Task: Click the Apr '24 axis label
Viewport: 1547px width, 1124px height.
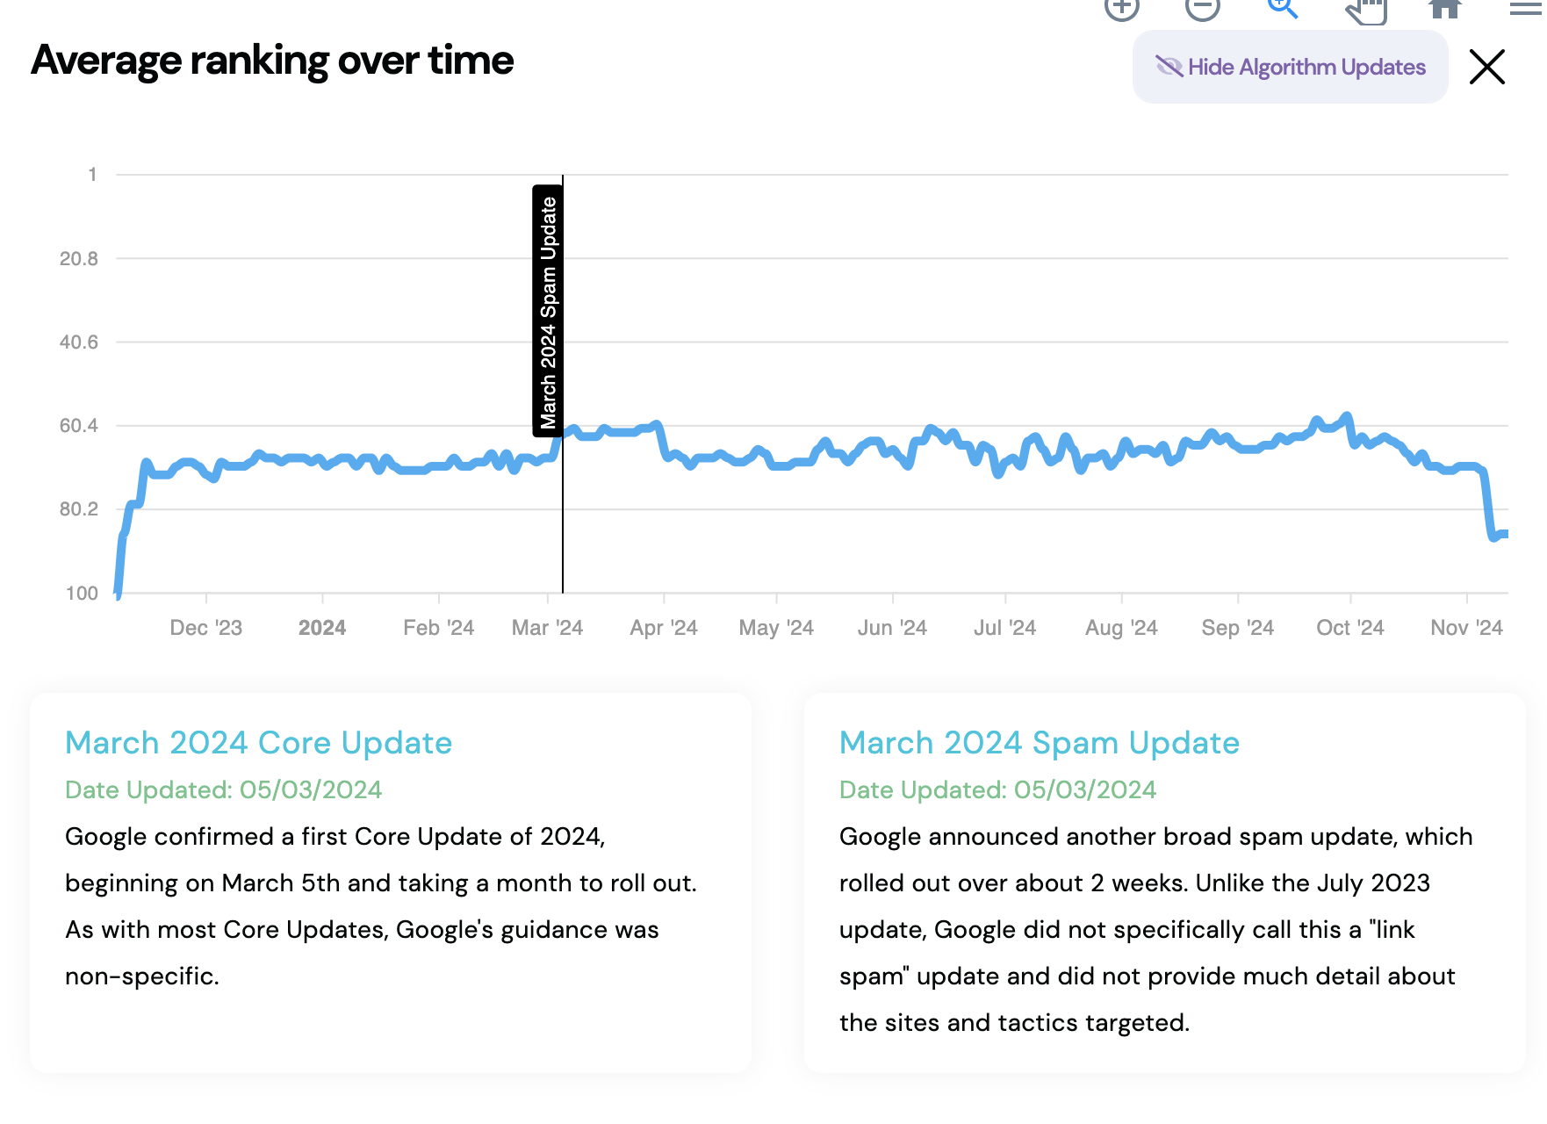Action: (x=663, y=628)
